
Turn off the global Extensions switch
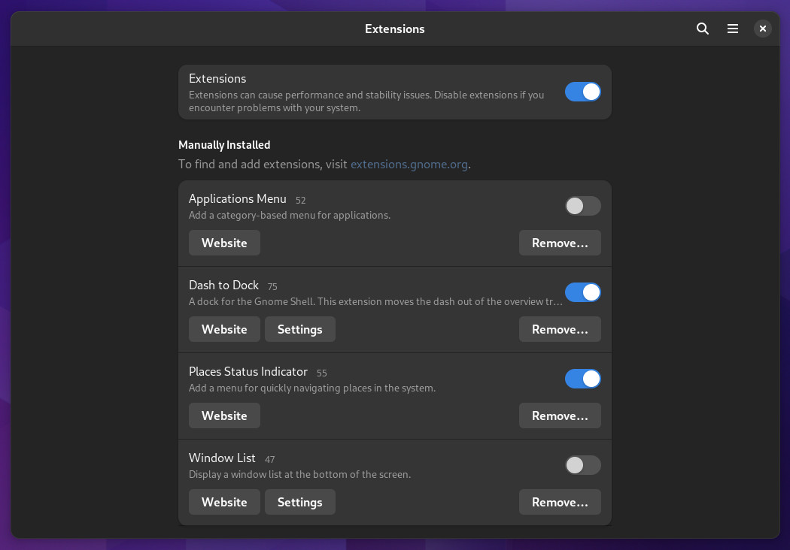pyautogui.click(x=583, y=92)
